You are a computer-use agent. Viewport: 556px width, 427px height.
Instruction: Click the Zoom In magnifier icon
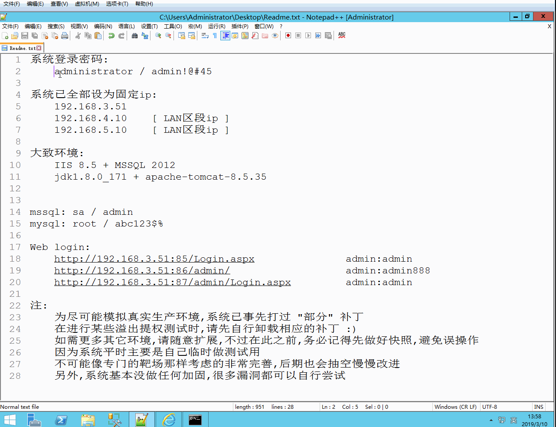(x=158, y=36)
